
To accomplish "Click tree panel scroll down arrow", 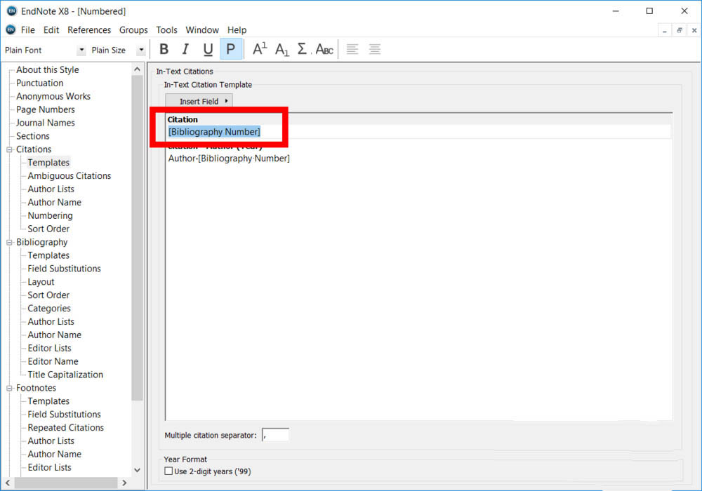I will (x=137, y=470).
